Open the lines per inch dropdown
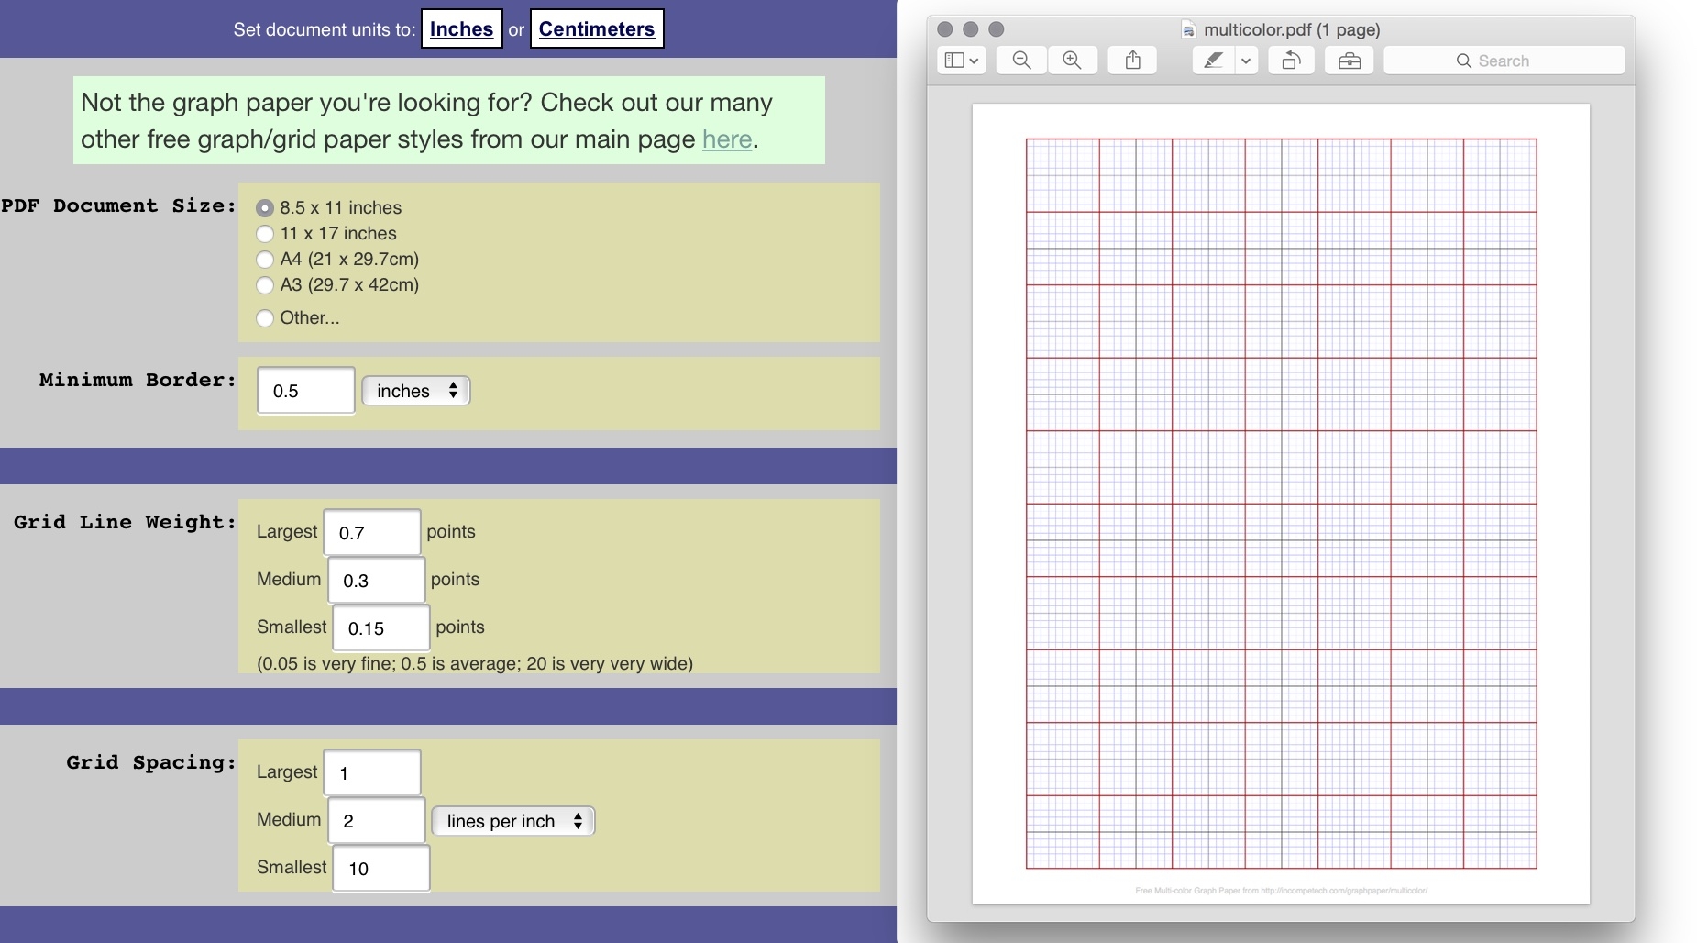The image size is (1697, 943). pos(513,821)
